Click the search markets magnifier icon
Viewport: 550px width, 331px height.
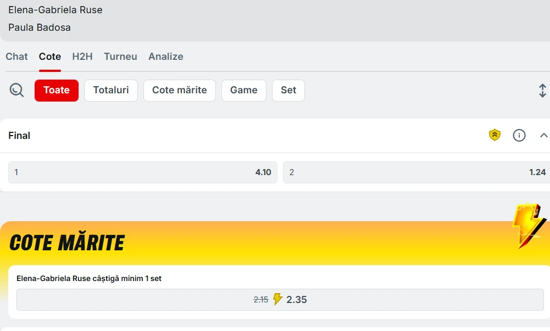17,90
